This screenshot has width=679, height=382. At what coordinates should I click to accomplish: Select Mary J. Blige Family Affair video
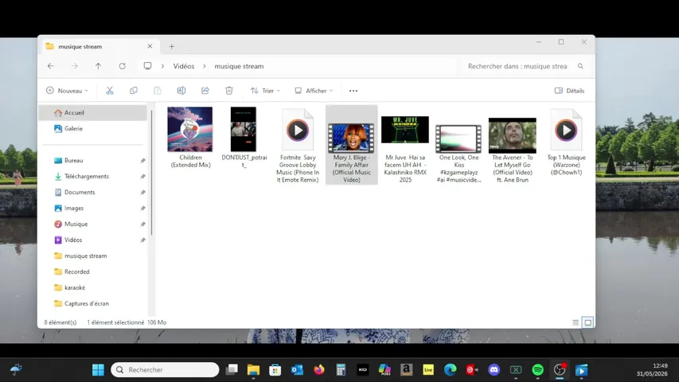[352, 145]
